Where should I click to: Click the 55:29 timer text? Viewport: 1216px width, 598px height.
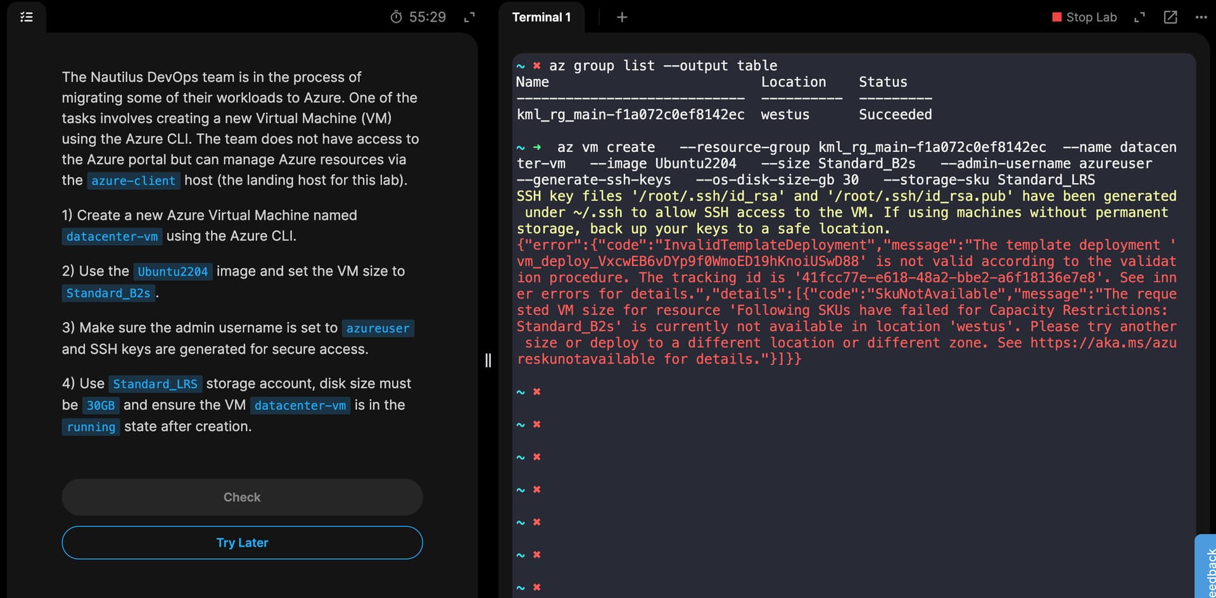(427, 17)
